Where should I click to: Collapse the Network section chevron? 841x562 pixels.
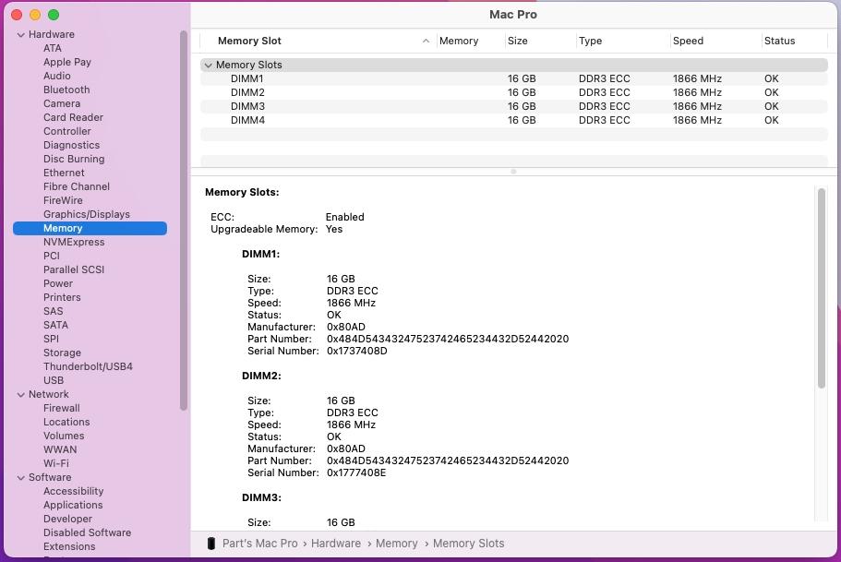click(x=21, y=395)
